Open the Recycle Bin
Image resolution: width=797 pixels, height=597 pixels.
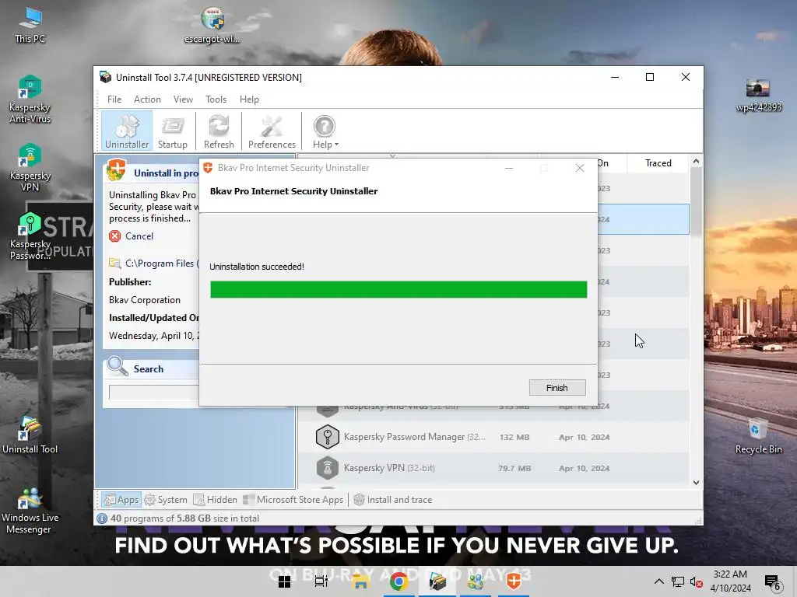click(758, 436)
